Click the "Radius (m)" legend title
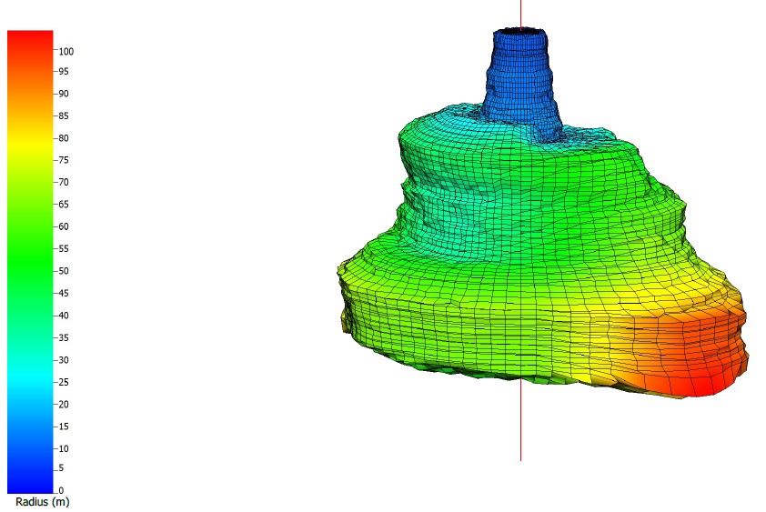 coord(42,501)
